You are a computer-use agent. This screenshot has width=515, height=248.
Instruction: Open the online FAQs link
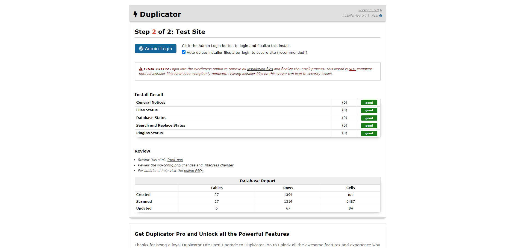point(194,171)
